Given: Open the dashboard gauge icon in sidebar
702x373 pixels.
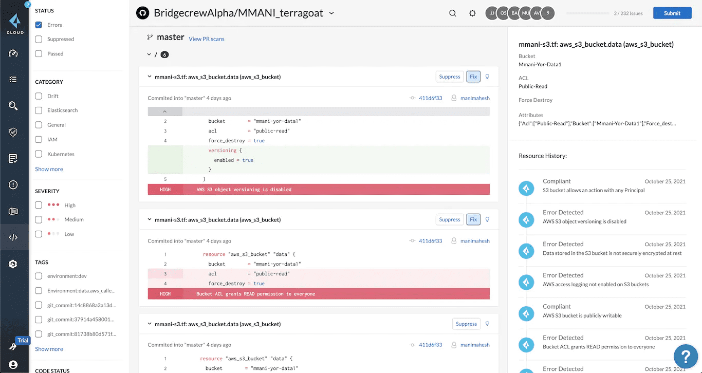Looking at the screenshot, I should (x=13, y=53).
